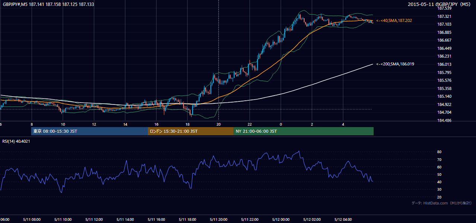Click RSI scale value 30
The height and width of the screenshot is (223, 476).
tap(439, 189)
